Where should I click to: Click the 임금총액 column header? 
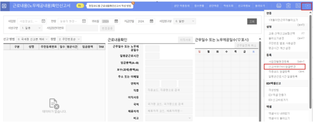[x=88, y=47]
